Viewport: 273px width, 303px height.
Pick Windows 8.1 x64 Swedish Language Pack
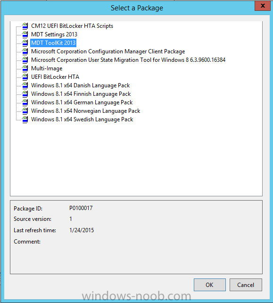[82, 119]
